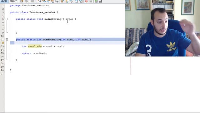Click 'num1 + num2;' expression on line 13
The image size is (200, 113).
(55, 46)
